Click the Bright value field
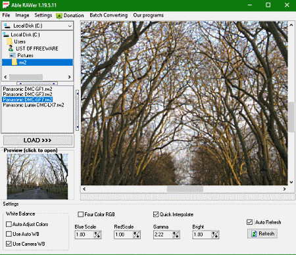 (x=202, y=235)
